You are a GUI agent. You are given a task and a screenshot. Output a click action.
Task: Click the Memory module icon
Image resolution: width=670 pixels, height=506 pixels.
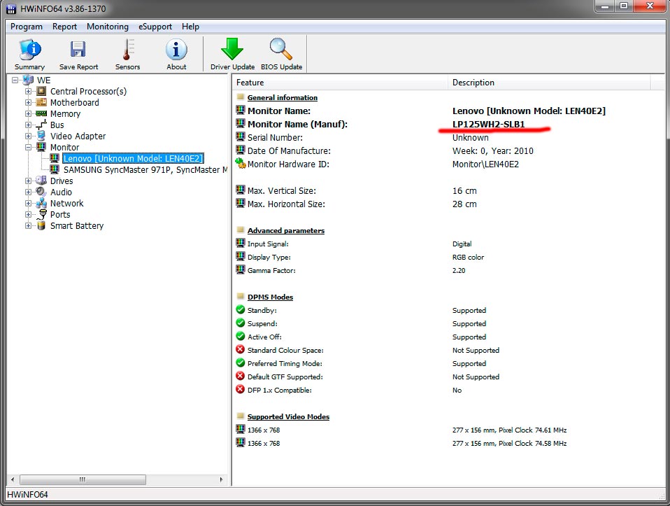41,113
